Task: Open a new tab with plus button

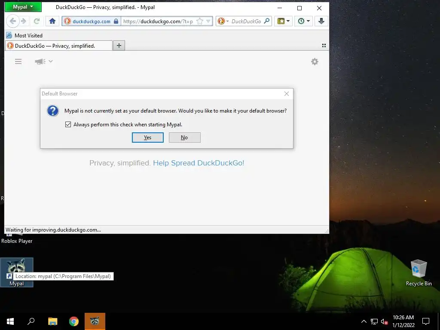Action: click(119, 46)
